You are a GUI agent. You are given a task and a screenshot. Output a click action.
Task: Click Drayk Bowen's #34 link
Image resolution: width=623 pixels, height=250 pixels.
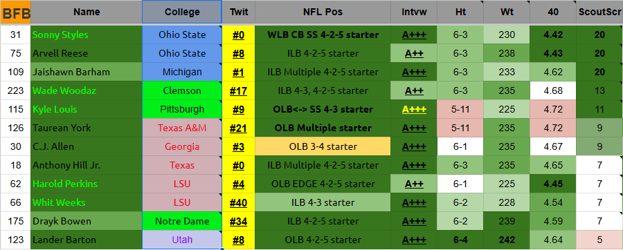[x=238, y=221]
